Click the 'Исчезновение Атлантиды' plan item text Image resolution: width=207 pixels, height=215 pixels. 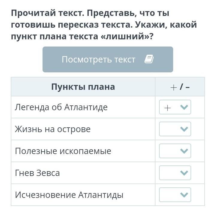(69, 195)
